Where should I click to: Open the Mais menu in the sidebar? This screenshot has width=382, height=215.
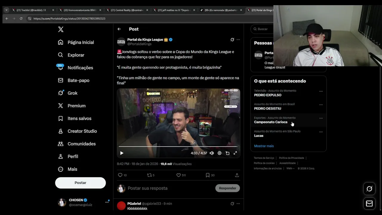[x=68, y=169]
